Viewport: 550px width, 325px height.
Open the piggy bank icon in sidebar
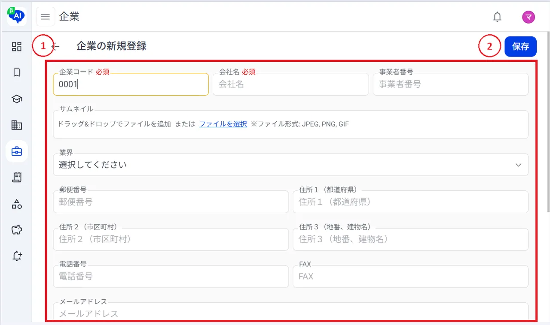coord(17,230)
